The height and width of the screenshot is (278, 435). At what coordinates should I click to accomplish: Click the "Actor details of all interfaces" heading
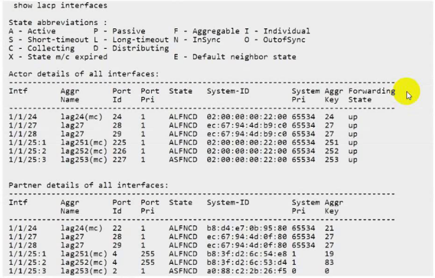click(83, 73)
